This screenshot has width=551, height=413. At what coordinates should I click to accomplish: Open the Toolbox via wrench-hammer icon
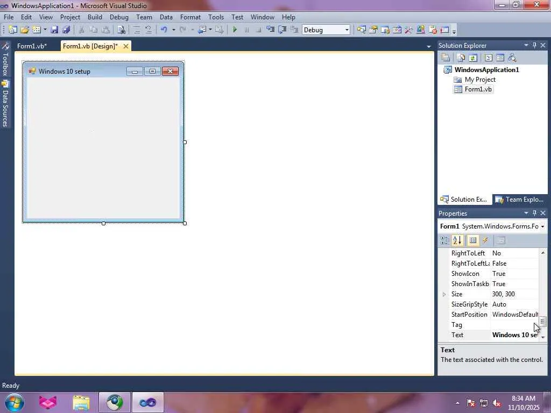coord(408,30)
